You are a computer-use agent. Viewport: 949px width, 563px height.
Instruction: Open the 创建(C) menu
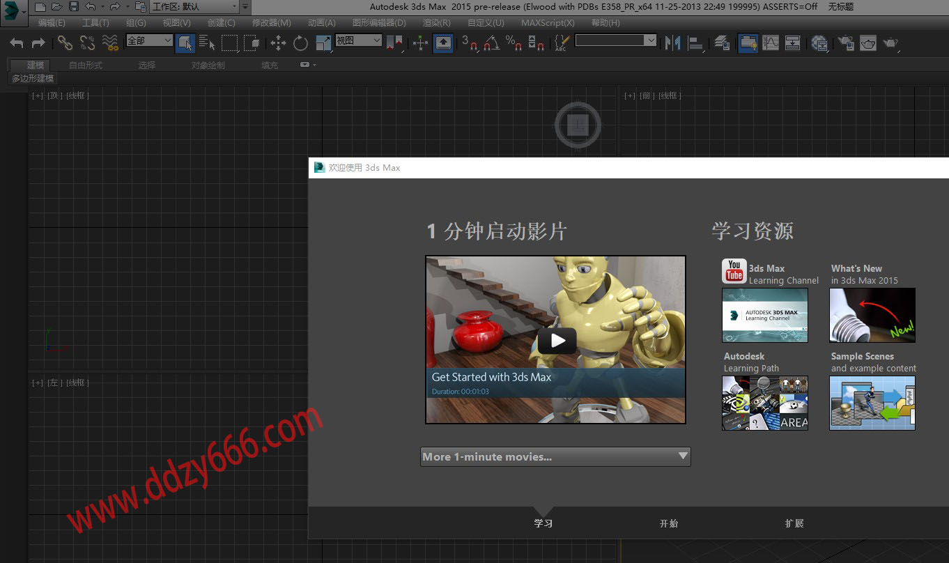point(221,23)
